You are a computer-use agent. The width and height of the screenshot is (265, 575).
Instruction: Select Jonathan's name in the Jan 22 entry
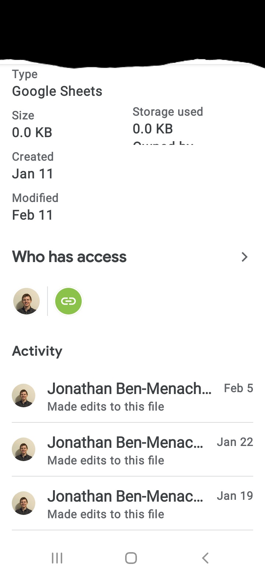click(125, 442)
